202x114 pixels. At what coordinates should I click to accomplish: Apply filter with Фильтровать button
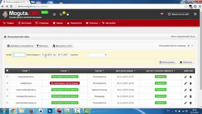(x=167, y=62)
